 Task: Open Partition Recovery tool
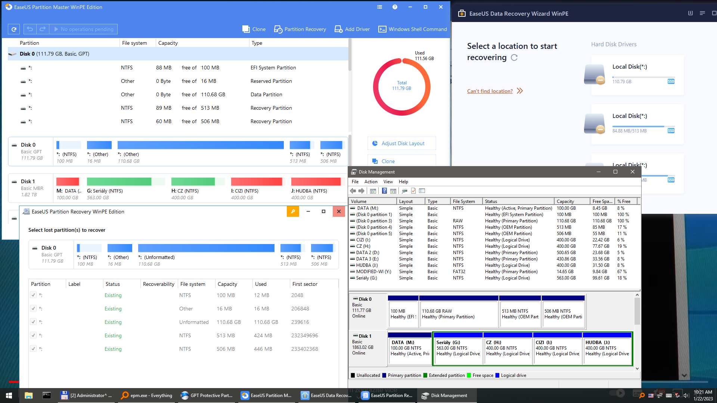[x=300, y=29]
